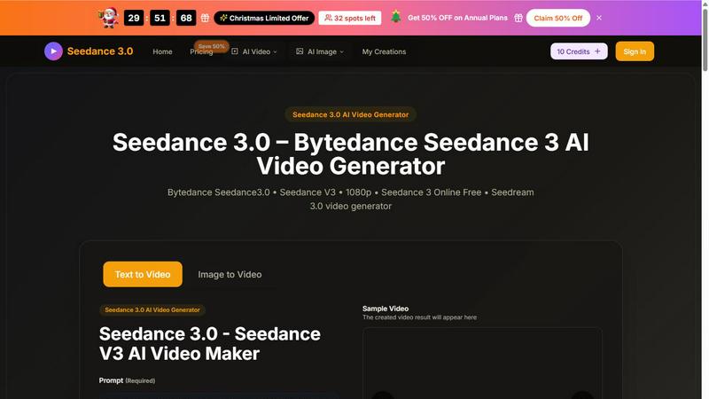Click the AI Image menu icon

(x=300, y=51)
